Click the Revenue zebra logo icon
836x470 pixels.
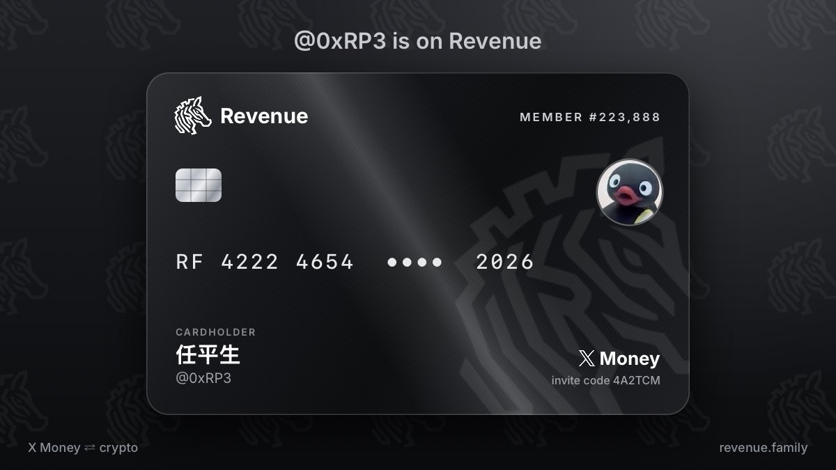(192, 116)
